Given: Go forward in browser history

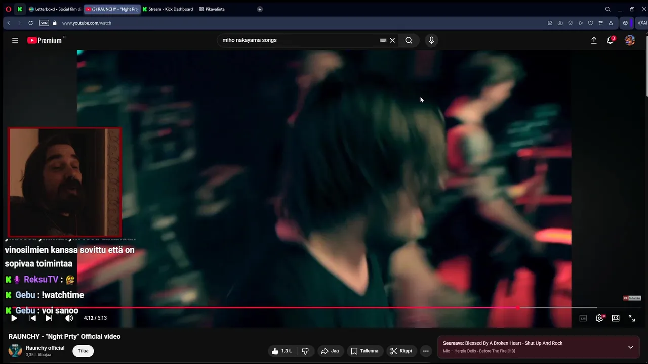Looking at the screenshot, I should pos(19,23).
